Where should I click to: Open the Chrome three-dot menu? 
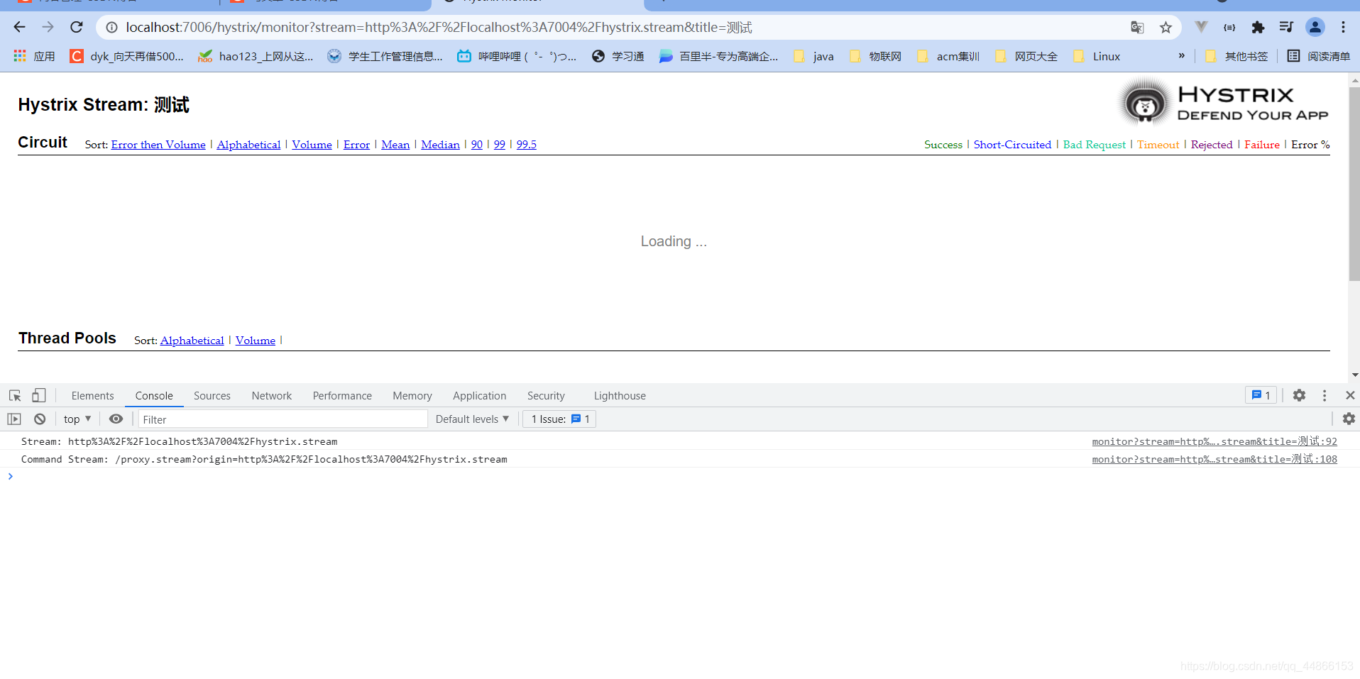pos(1343,27)
